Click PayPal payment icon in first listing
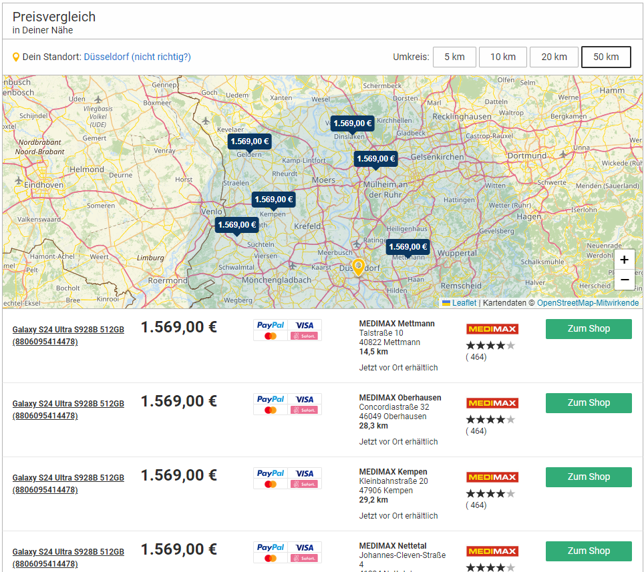 point(271,325)
